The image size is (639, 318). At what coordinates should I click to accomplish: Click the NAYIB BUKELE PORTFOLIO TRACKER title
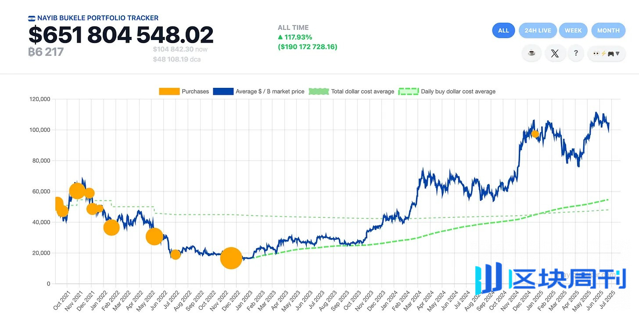click(x=98, y=18)
